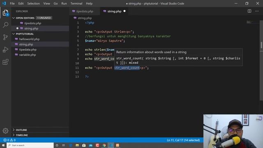Open the Windows Start menu
263x148 pixels.
[3, 145]
